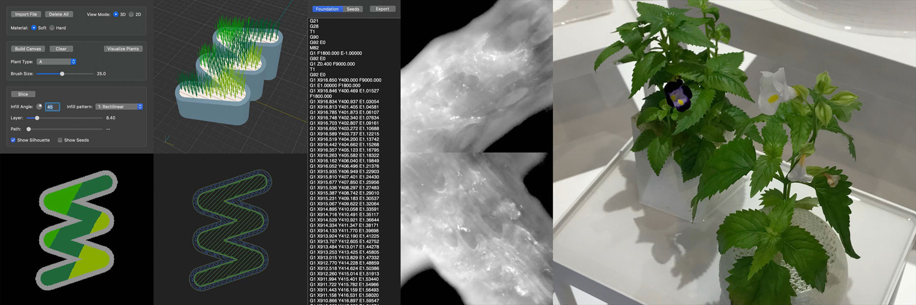
Task: Open the Plant Type dropdown
Action: [x=56, y=62]
